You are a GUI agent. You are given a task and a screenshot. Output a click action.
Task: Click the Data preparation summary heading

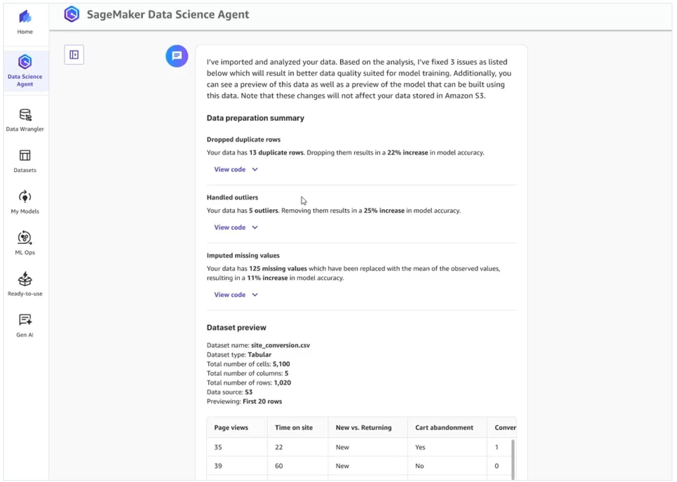pyautogui.click(x=255, y=118)
